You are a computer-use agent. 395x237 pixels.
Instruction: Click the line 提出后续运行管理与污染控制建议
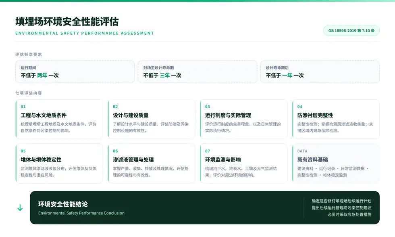pos(341,208)
